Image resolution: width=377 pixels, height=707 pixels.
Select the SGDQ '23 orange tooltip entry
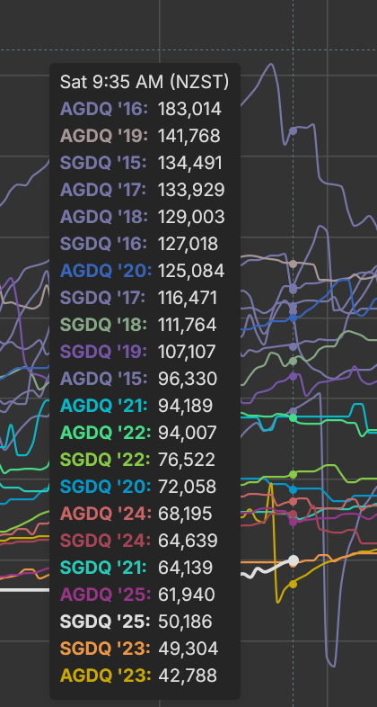139,649
